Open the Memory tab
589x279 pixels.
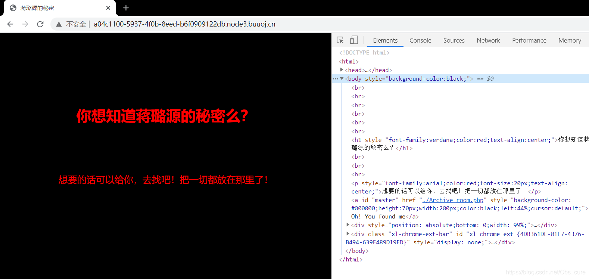pyautogui.click(x=570, y=40)
